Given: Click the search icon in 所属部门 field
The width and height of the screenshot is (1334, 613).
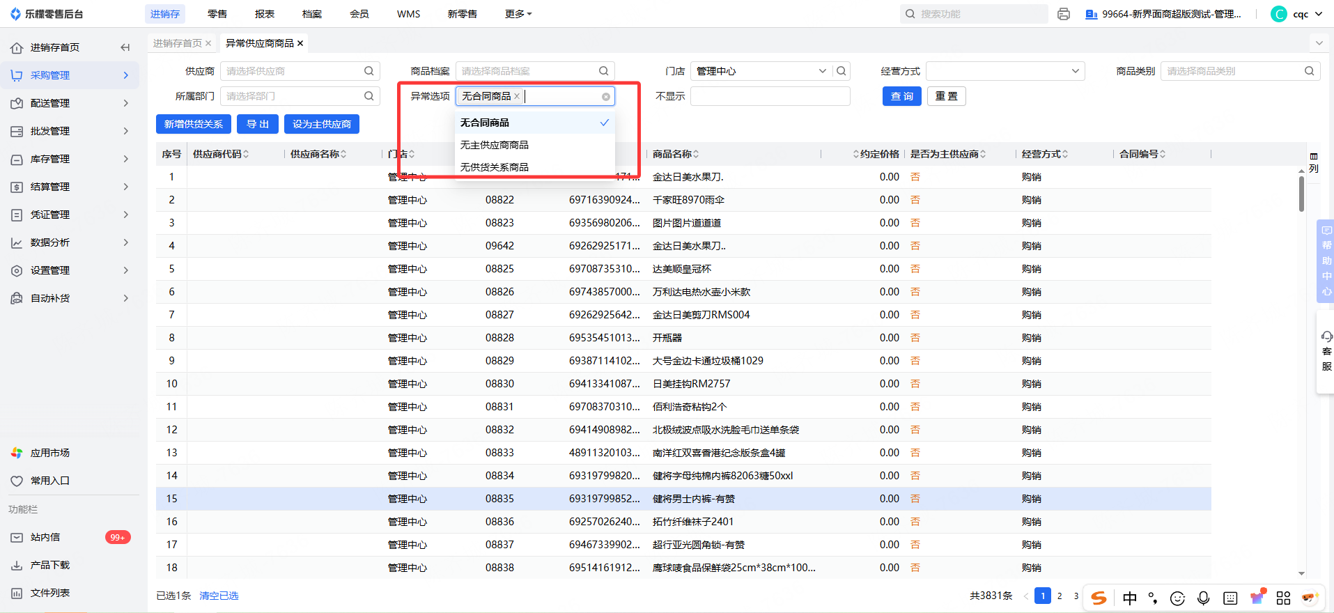Looking at the screenshot, I should [x=369, y=96].
